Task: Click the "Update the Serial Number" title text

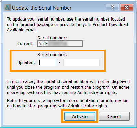Action: click(42, 8)
